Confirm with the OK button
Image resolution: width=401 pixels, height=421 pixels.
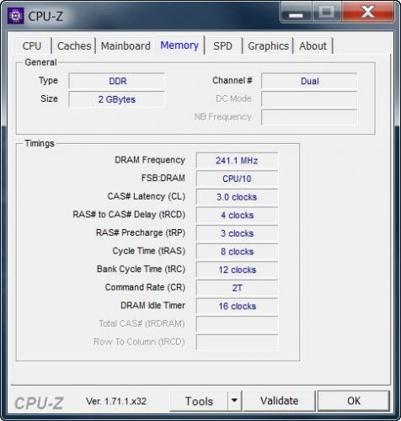(354, 401)
